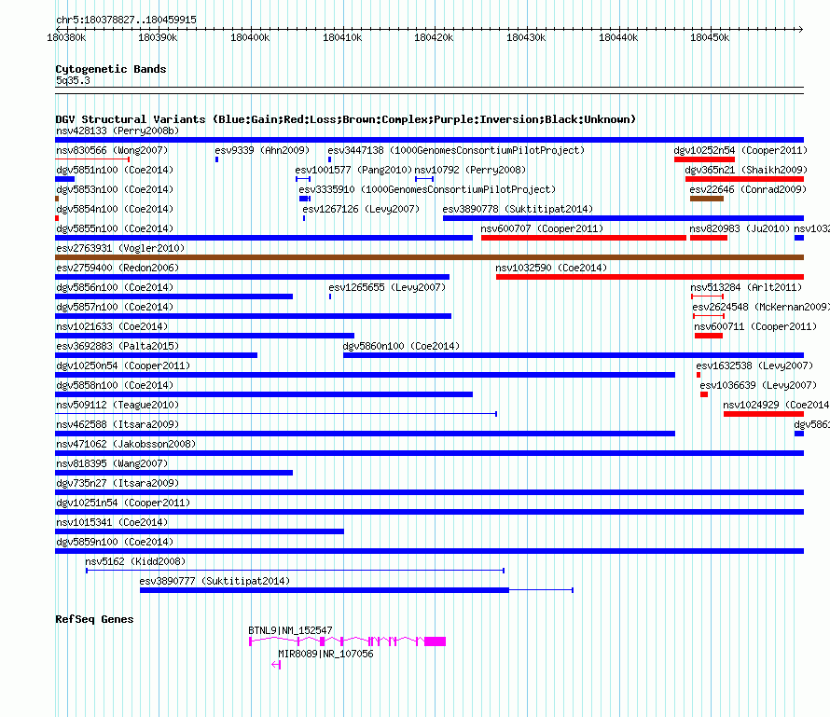This screenshot has width=830, height=717.
Task: Click nsv1021633 (Coe2014) label
Action: (x=112, y=326)
